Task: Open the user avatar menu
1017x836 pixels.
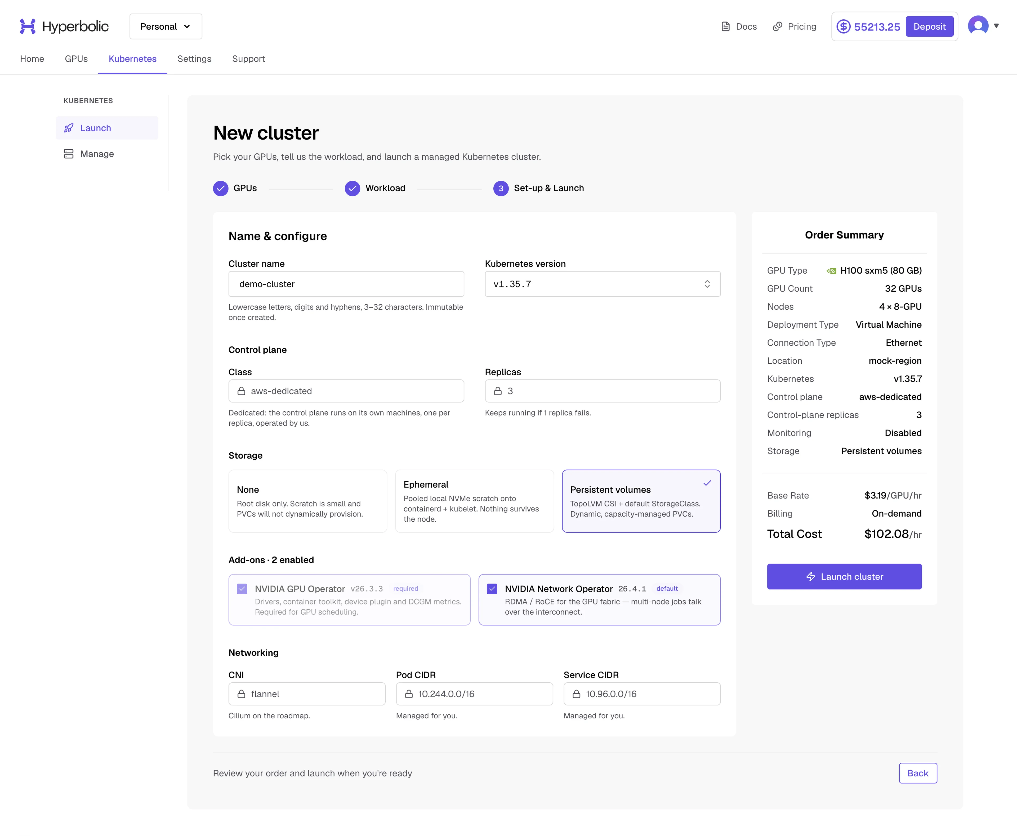Action: 978,25
